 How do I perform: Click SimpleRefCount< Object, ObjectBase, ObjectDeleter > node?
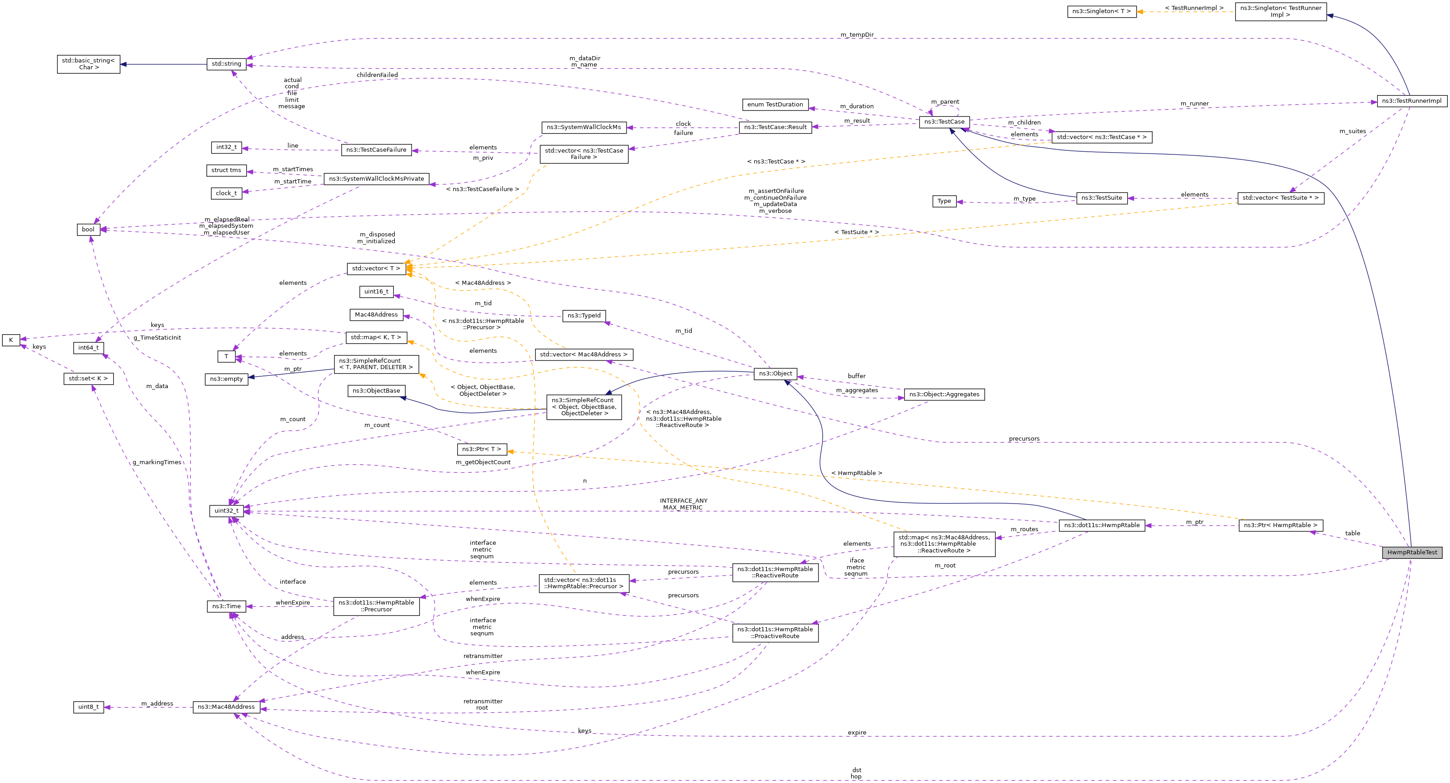coord(584,407)
